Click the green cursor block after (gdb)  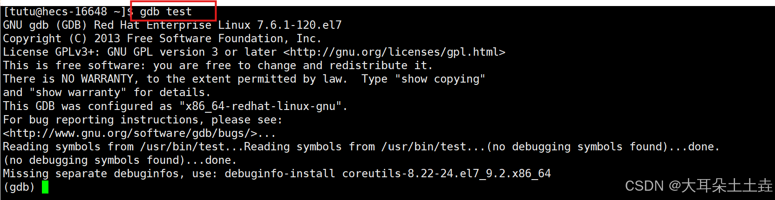point(45,187)
